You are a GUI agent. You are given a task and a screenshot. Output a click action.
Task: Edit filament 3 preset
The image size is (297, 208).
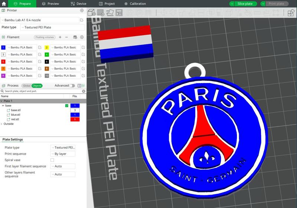40,54
